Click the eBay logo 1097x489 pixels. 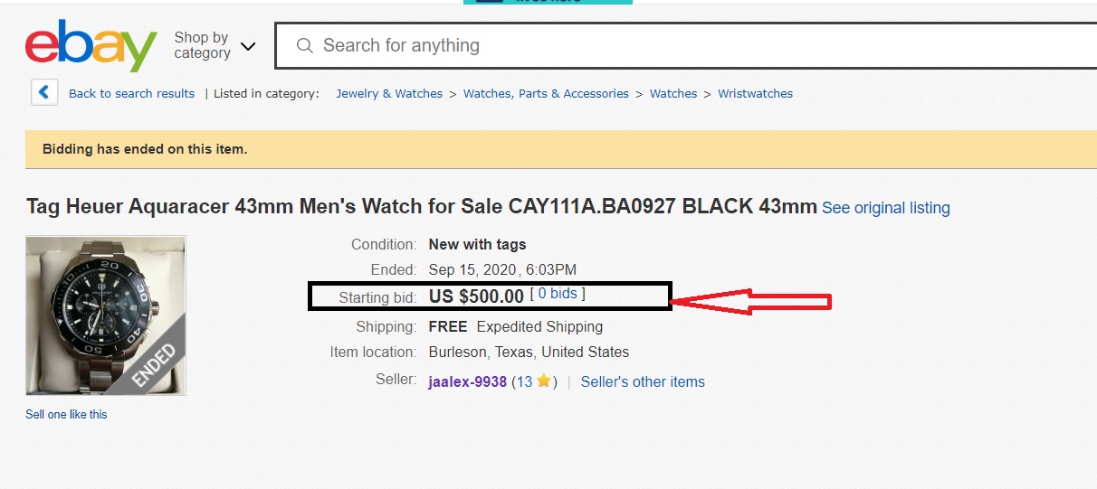click(x=91, y=45)
